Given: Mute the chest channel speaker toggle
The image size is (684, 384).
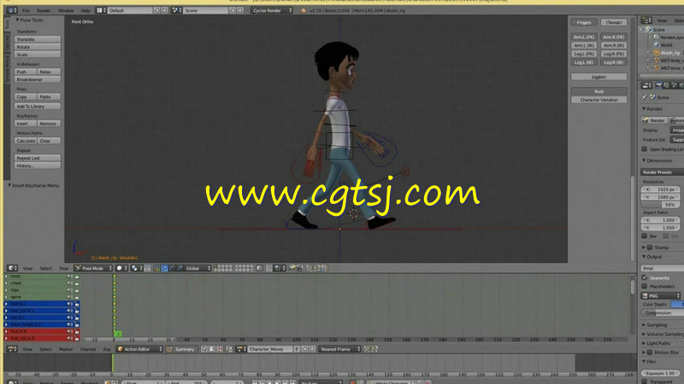Looking at the screenshot, I should tap(69, 283).
